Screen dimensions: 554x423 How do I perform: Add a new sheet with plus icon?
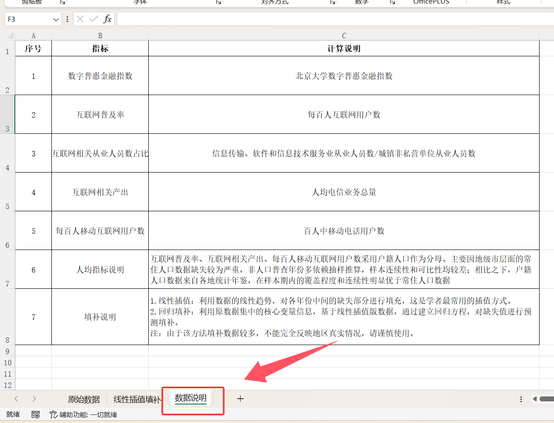[x=240, y=399]
